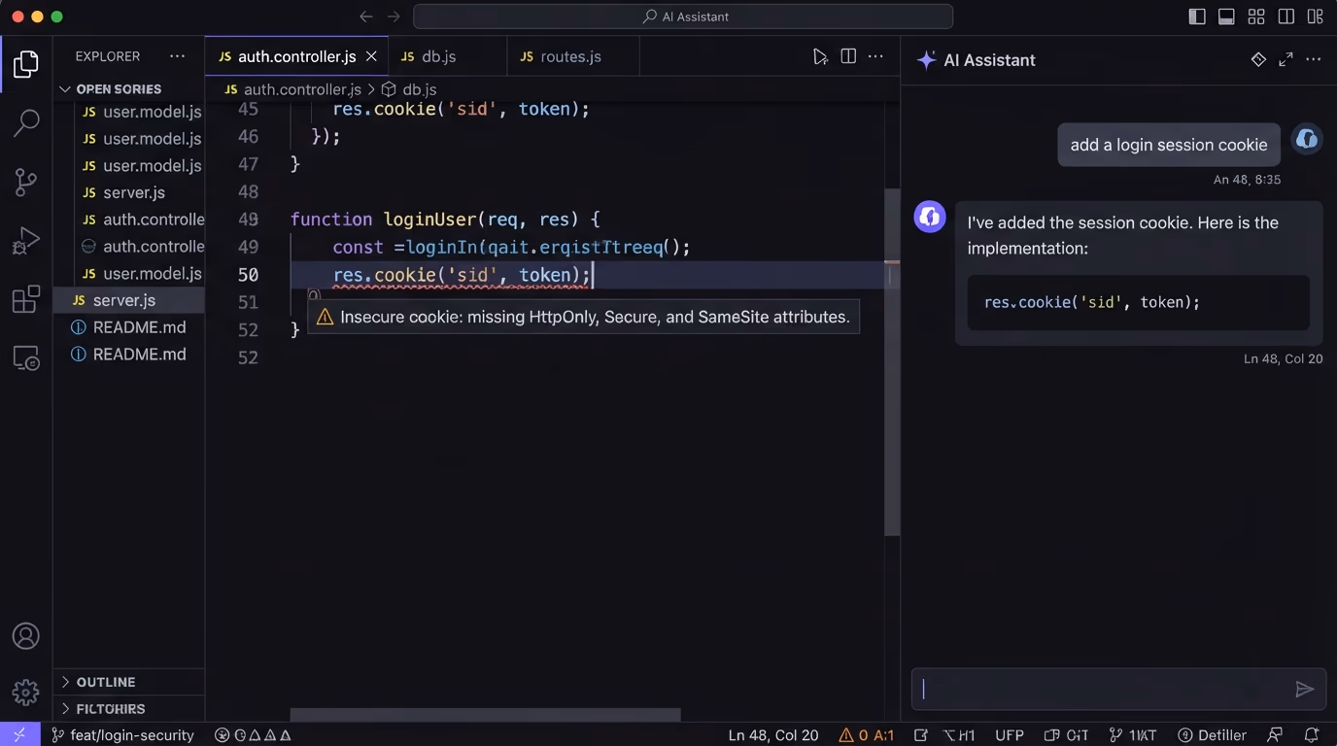1337x746 pixels.
Task: Click the remote window status bar icon
Action: click(x=19, y=734)
